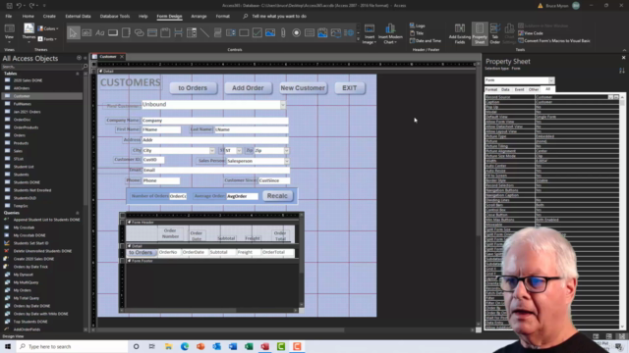Select Customer table in navigation pane
629x353 pixels.
(42, 96)
